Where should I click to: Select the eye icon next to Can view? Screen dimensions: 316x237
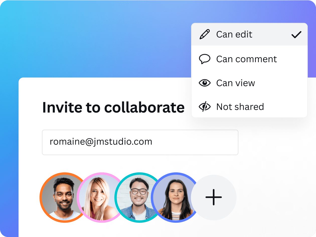click(x=205, y=83)
